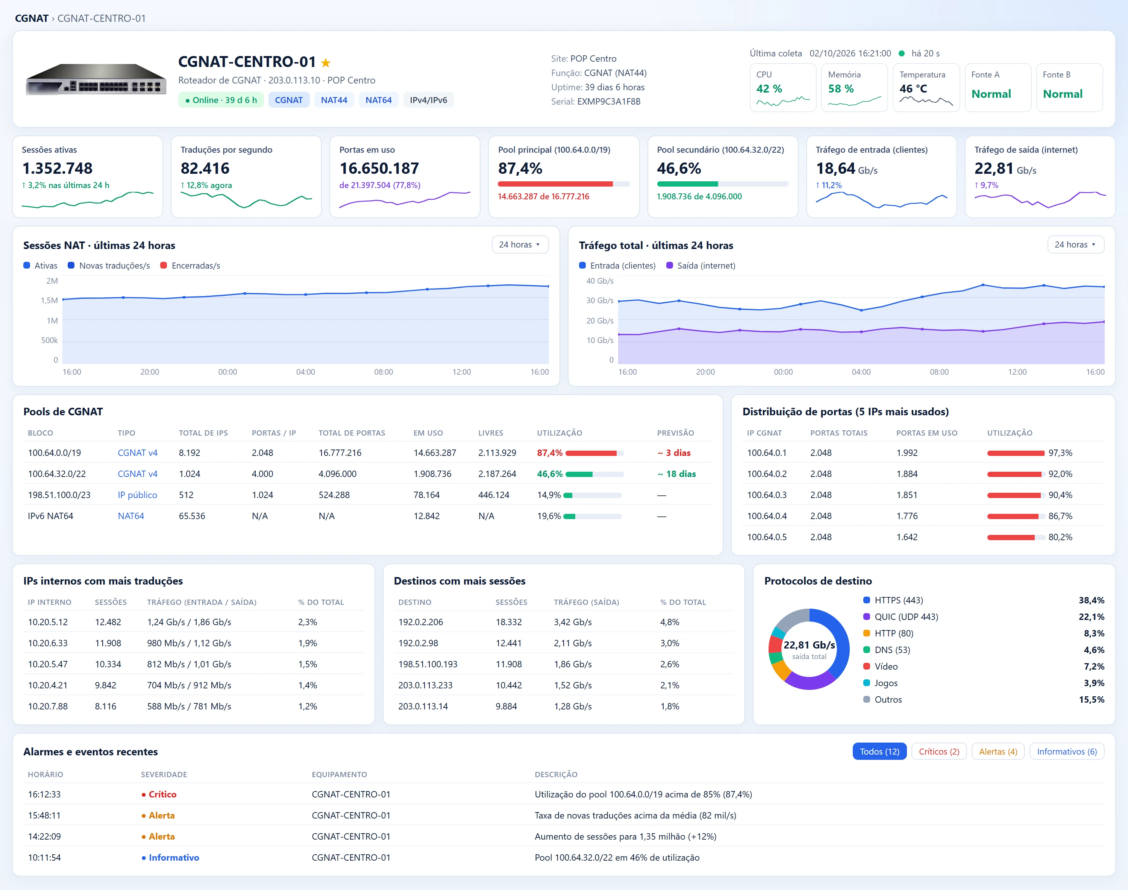This screenshot has width=1128, height=890.
Task: Toggle the Saída (internet) traffic legend series
Action: (x=701, y=266)
